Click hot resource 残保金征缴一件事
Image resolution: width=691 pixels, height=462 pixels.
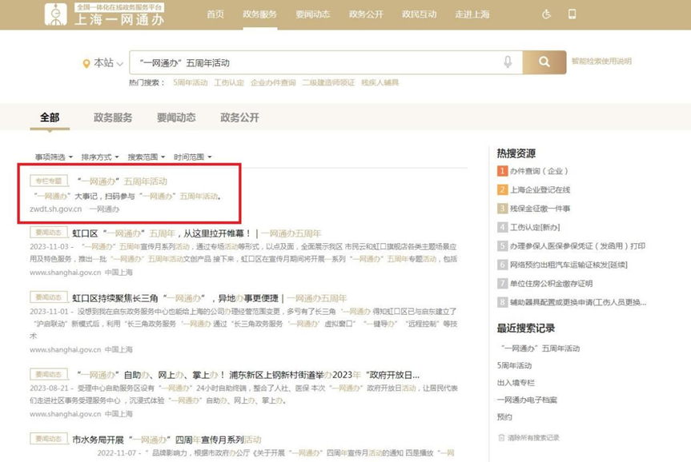click(x=540, y=209)
